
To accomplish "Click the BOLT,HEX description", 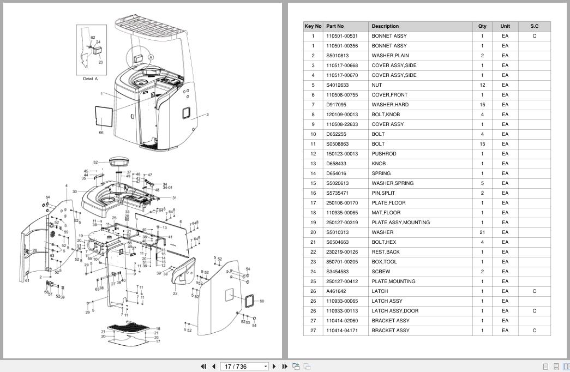I will tap(383, 242).
